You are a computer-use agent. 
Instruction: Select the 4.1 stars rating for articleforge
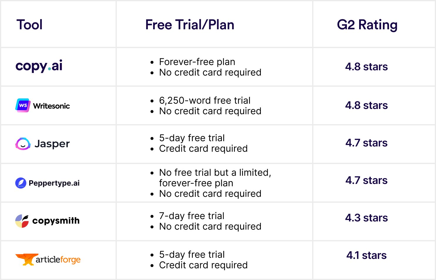[366, 255]
